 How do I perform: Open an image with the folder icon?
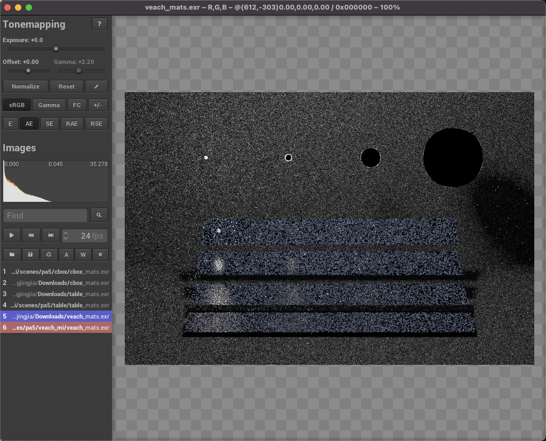pyautogui.click(x=11, y=255)
